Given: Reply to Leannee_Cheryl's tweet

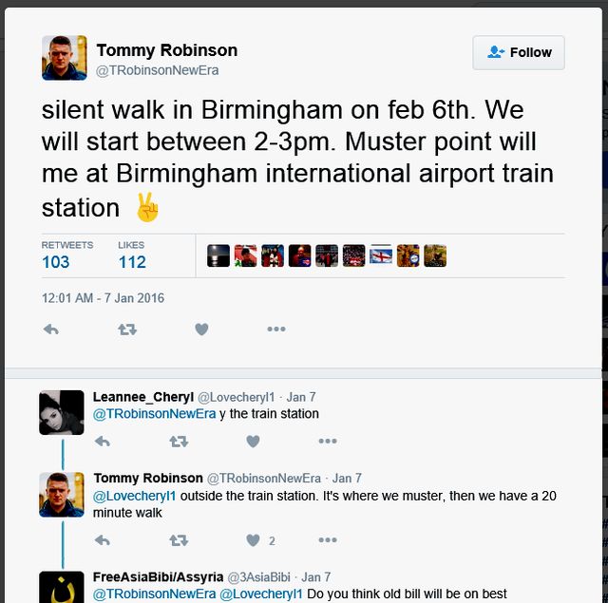Looking at the screenshot, I should pyautogui.click(x=103, y=442).
